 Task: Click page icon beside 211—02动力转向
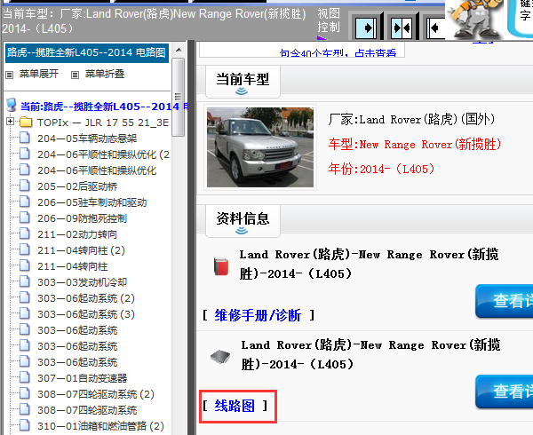pyautogui.click(x=25, y=233)
